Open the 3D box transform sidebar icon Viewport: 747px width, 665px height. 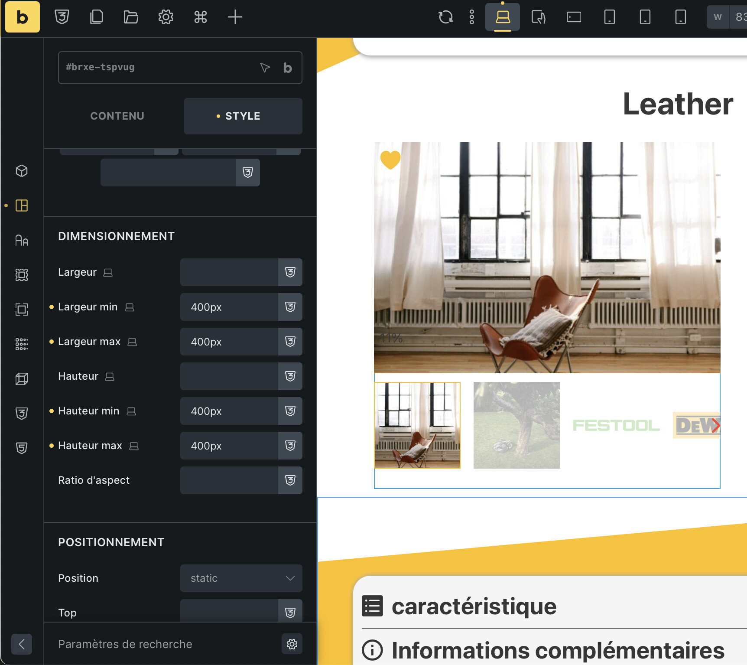coord(22,379)
